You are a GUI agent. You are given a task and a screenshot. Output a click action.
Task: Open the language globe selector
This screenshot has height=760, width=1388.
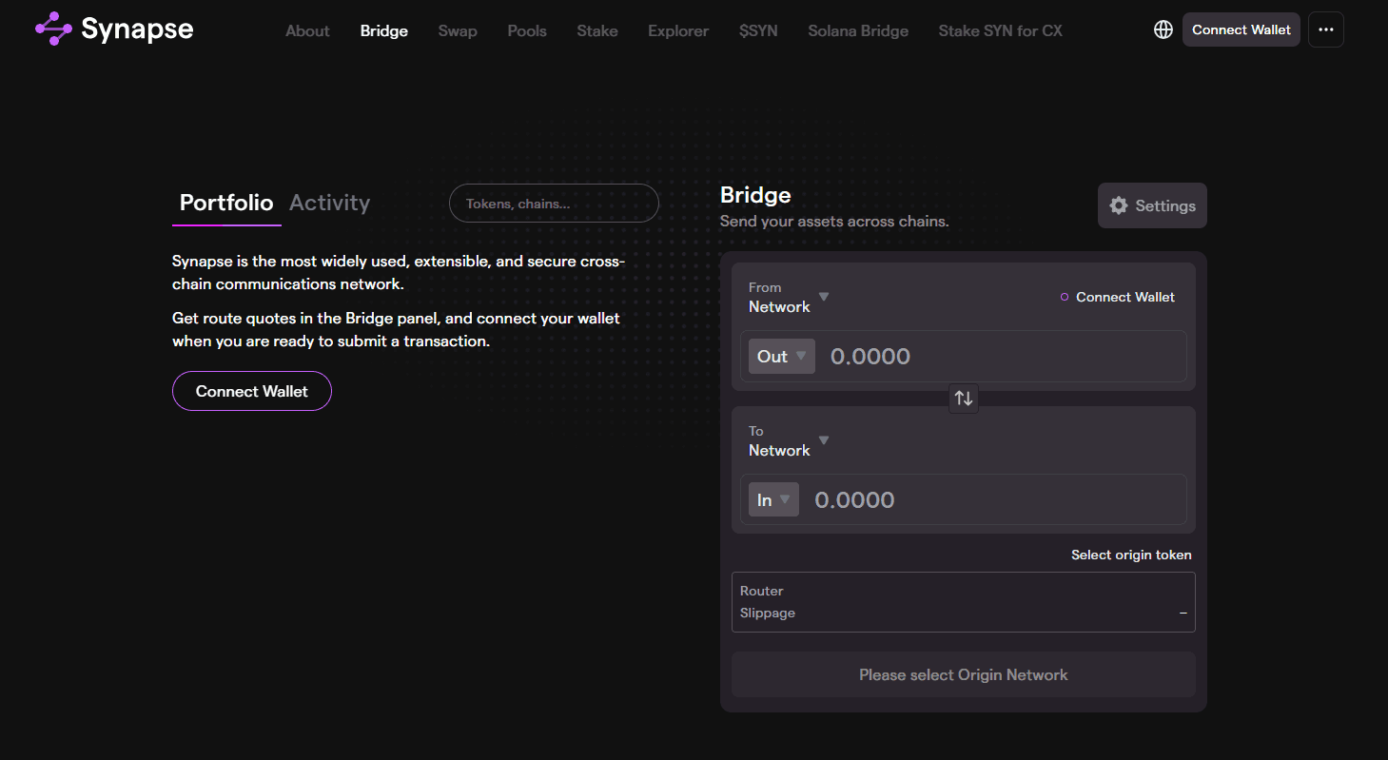coord(1163,29)
